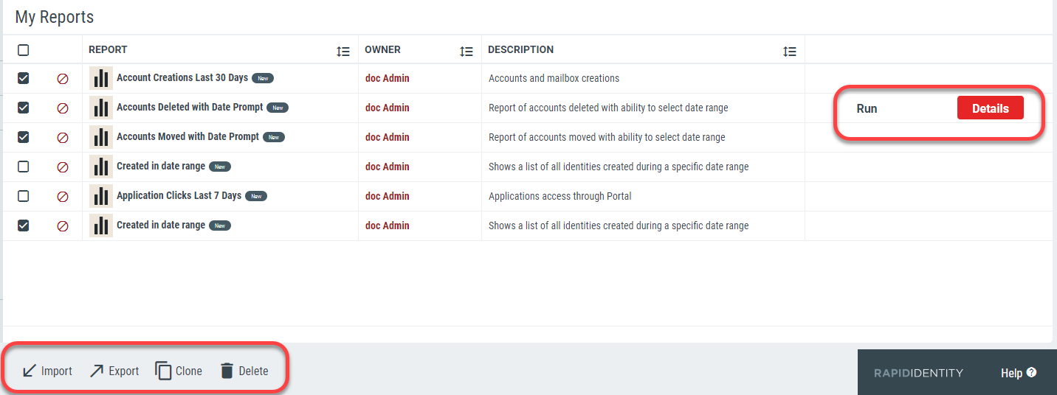This screenshot has height=395, width=1057.
Task: Click bar chart icon of Account Creations report
Action: click(101, 78)
